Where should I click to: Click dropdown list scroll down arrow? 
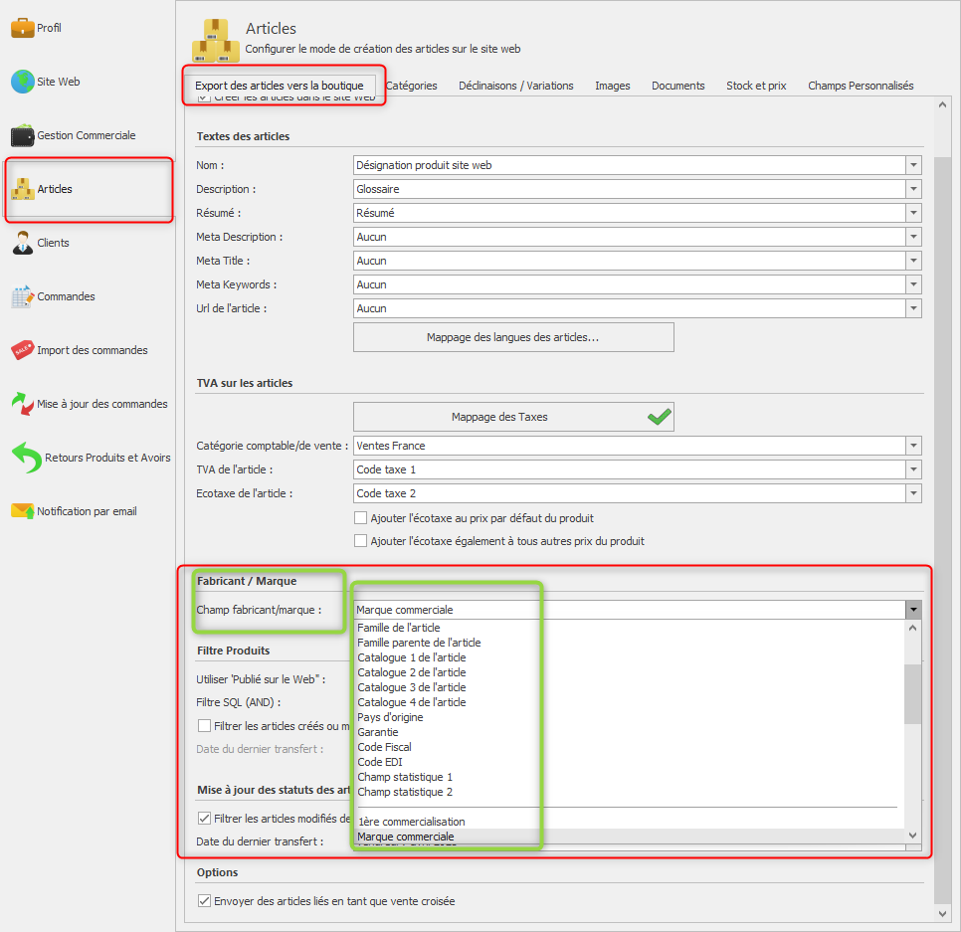click(x=912, y=836)
